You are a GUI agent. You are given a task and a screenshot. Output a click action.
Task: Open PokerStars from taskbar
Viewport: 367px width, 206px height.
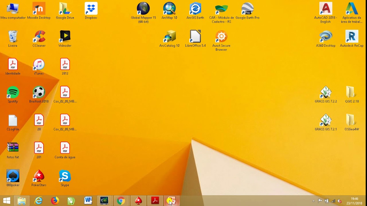138,201
